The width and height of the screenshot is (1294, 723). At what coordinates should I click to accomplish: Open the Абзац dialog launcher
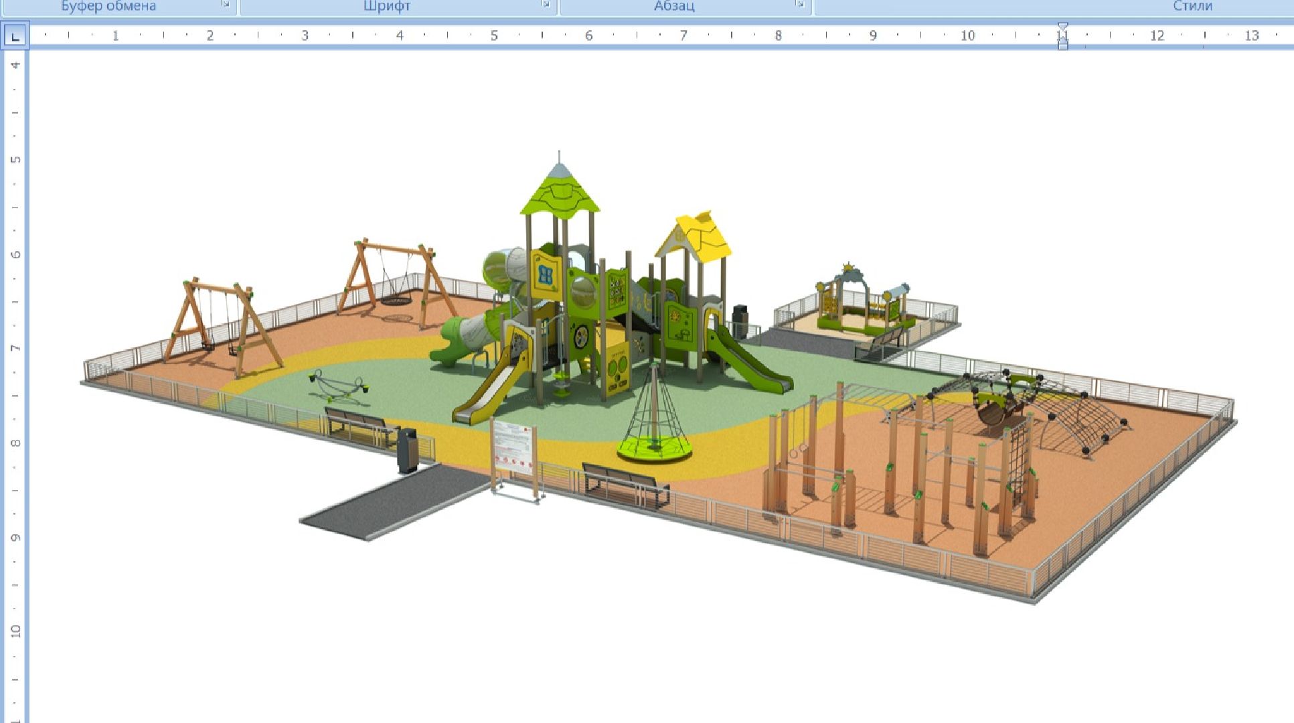[799, 5]
